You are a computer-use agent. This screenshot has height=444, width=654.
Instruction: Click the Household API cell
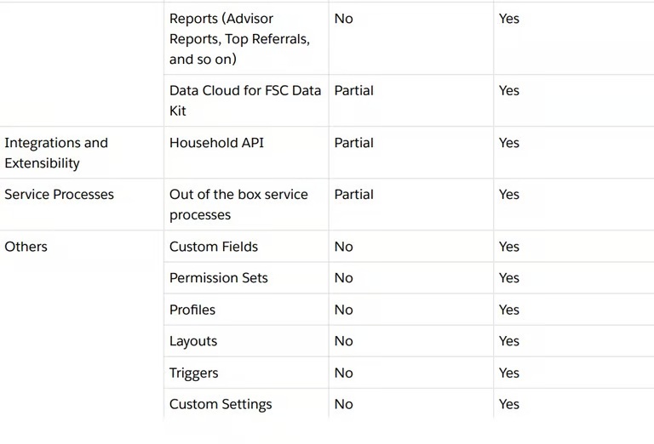click(x=216, y=143)
